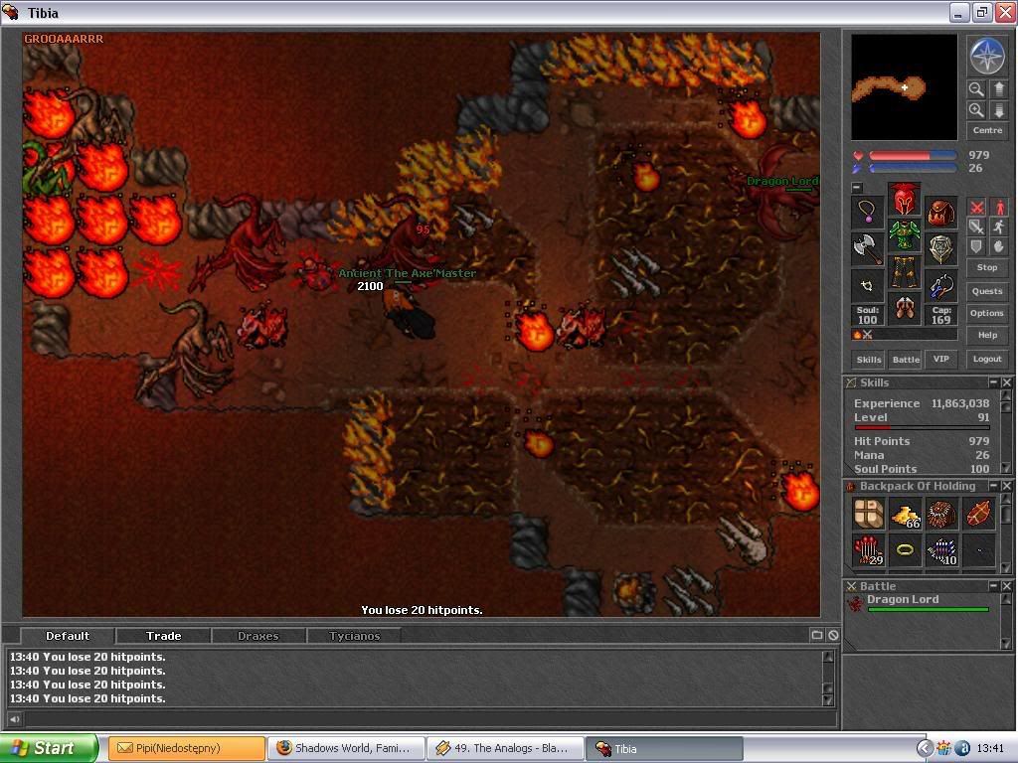1018x763 pixels.
Task: Minimize the Backpack Of Holding panel
Action: tap(993, 485)
